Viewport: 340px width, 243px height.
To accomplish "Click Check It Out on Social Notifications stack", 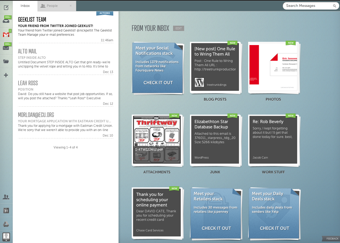I will click(158, 83).
